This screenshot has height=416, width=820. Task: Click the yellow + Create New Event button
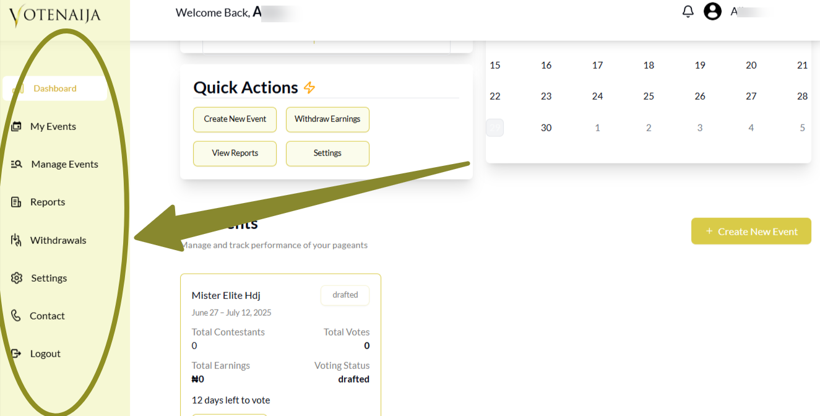click(751, 232)
